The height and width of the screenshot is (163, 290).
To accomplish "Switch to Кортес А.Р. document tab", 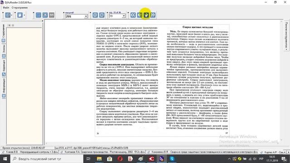I will [x=272, y=152].
